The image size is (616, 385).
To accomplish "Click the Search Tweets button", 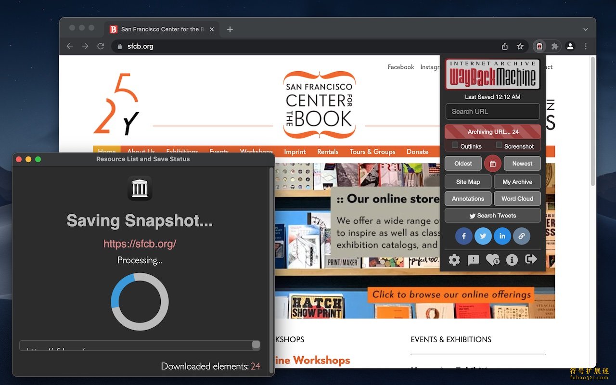I will 493,216.
